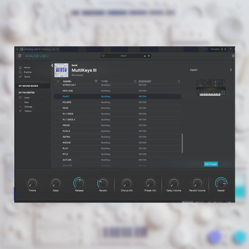Select the REFRM preset

pyautogui.click(x=118, y=137)
